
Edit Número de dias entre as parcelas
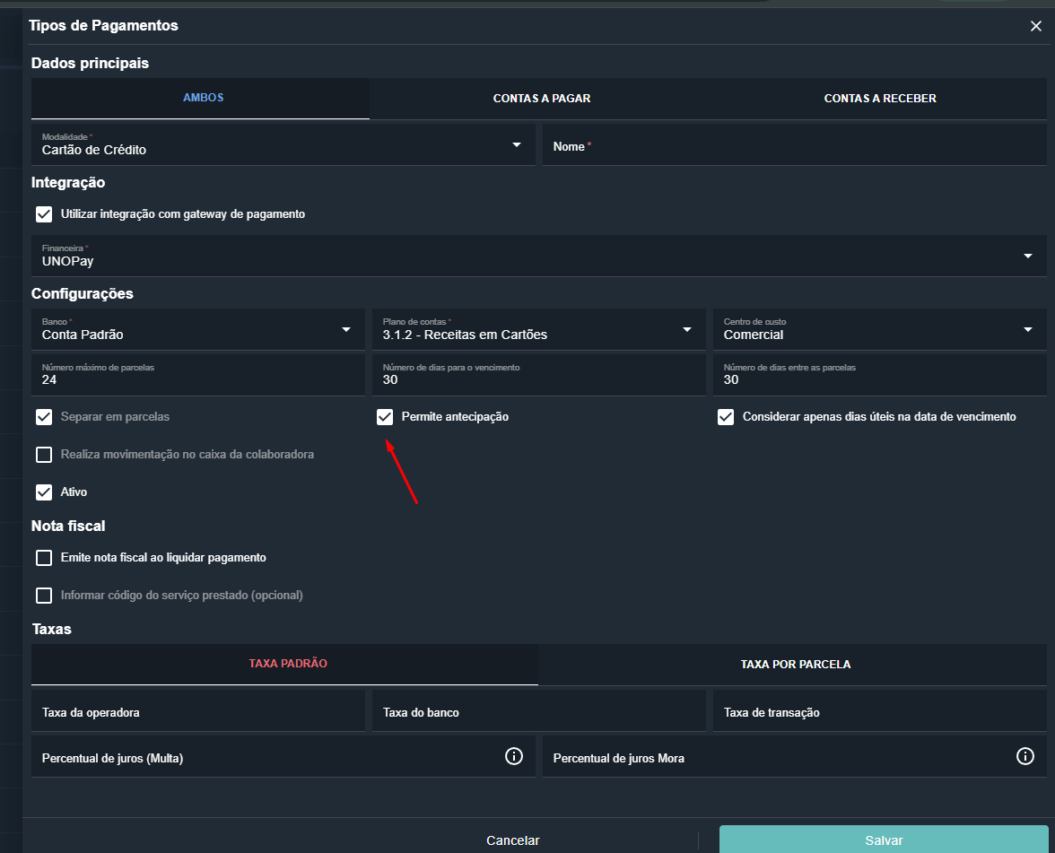coord(879,375)
